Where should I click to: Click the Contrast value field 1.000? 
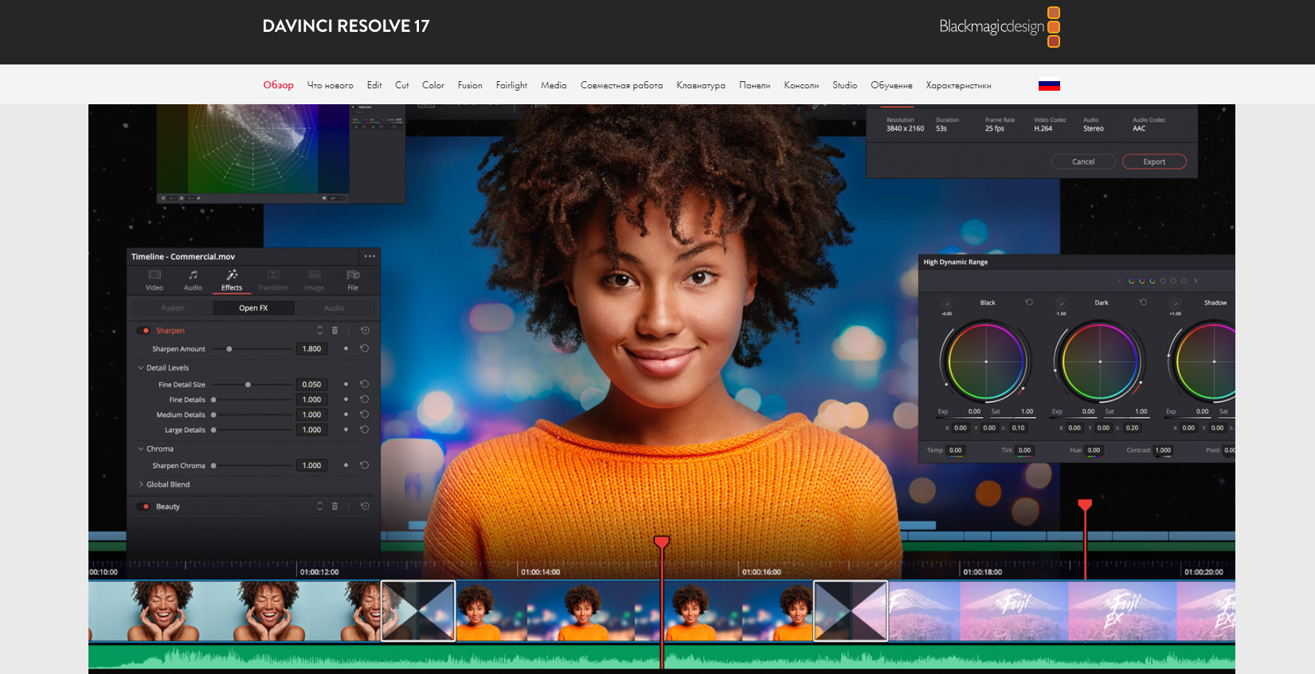click(x=1163, y=450)
